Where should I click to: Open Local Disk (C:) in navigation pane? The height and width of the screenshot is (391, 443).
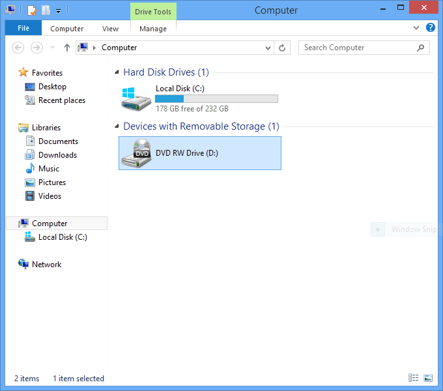(x=63, y=237)
